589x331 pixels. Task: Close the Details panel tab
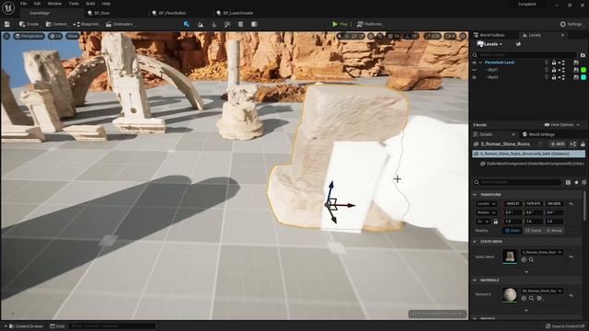pos(514,134)
